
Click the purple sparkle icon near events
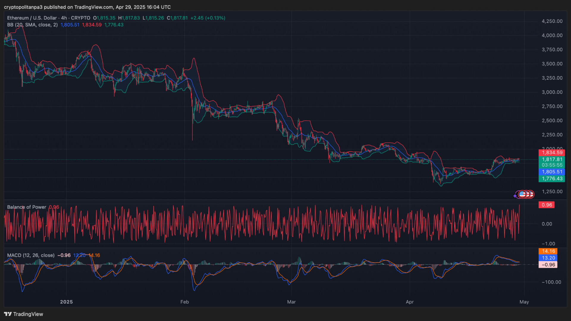coord(515,196)
